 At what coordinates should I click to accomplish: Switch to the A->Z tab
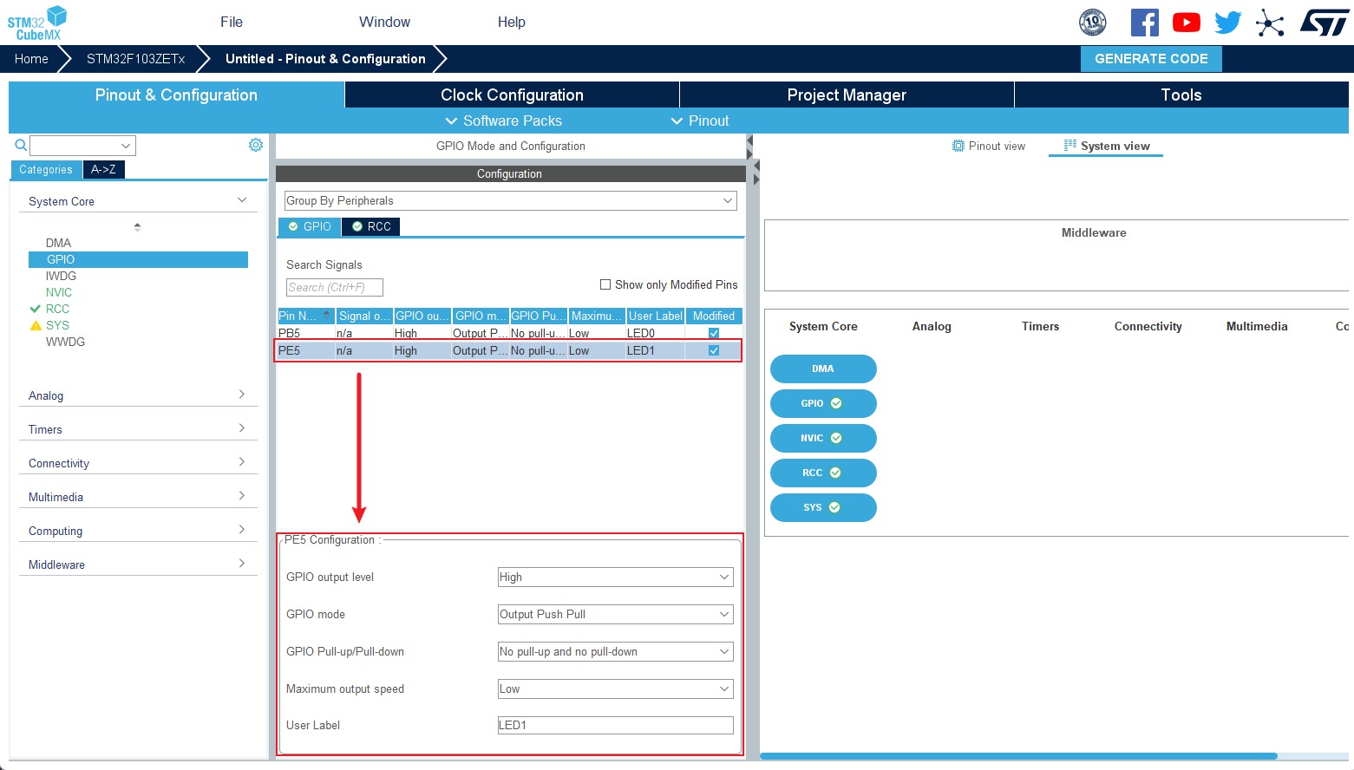pos(104,169)
